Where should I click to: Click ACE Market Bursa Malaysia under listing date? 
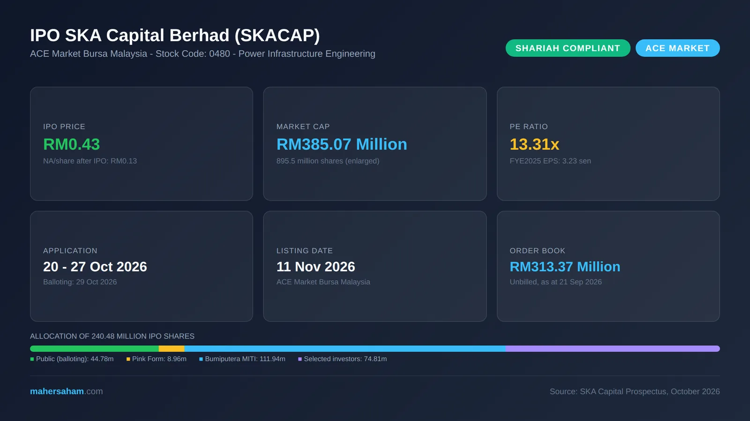point(323,282)
